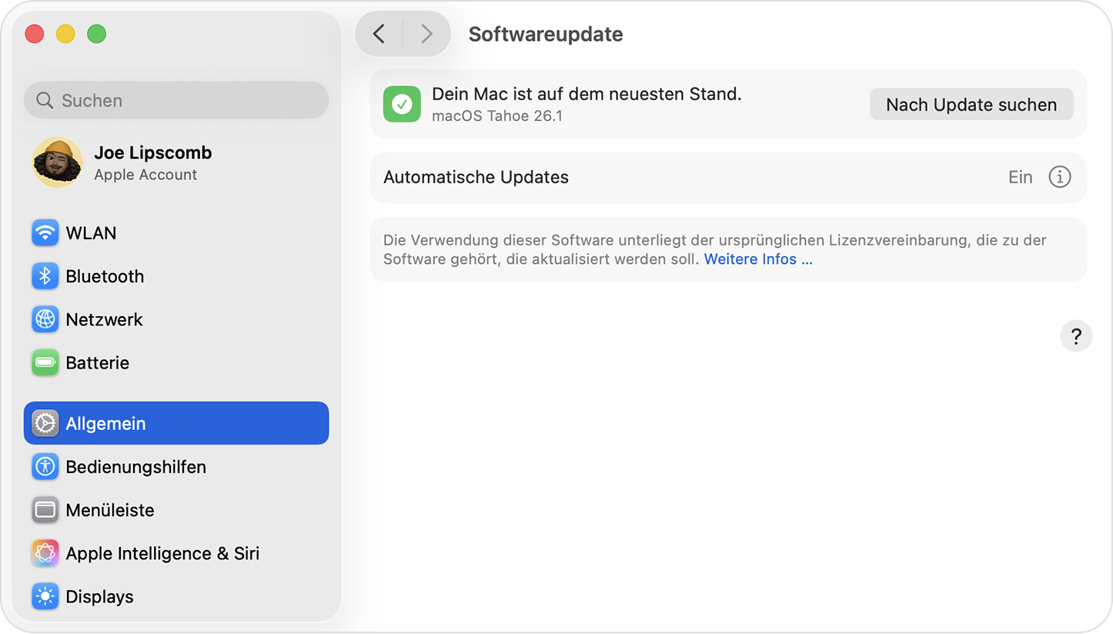This screenshot has height=634, width=1113.
Task: Click the back navigation chevron
Action: click(x=379, y=34)
